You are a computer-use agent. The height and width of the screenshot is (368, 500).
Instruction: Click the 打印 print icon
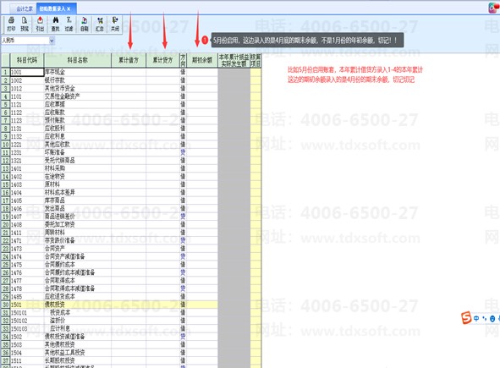pyautogui.click(x=11, y=24)
